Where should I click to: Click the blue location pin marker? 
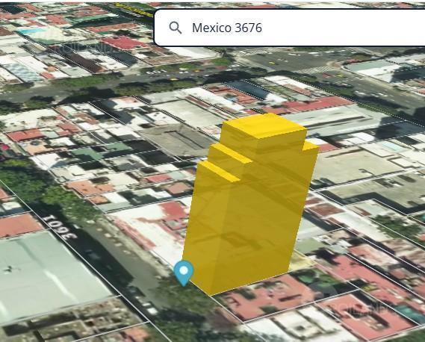[184, 273]
